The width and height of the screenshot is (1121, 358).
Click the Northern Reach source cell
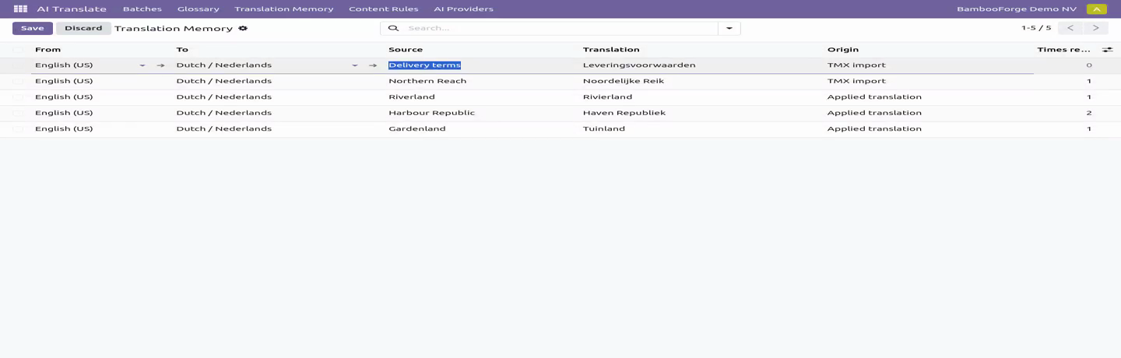[427, 81]
